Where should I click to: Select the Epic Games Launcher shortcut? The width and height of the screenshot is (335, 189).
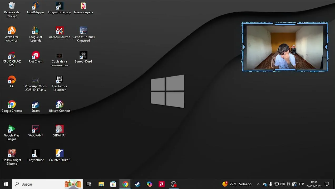point(60,84)
